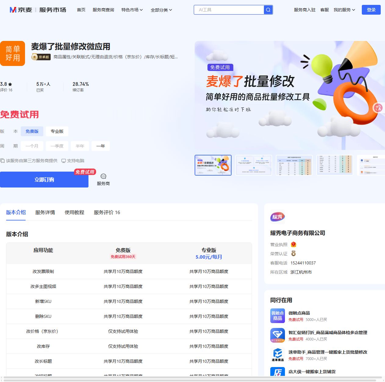
Task: Click the 简单好用 orange app icon
Action: click(13, 53)
